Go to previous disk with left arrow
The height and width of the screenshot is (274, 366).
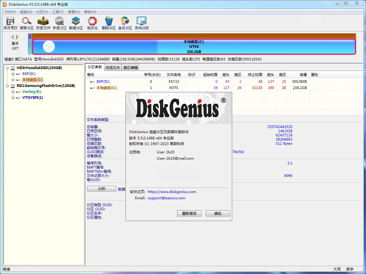[x=13, y=37]
